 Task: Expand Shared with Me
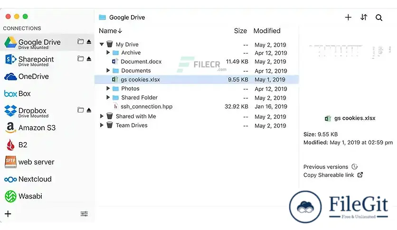(x=102, y=116)
